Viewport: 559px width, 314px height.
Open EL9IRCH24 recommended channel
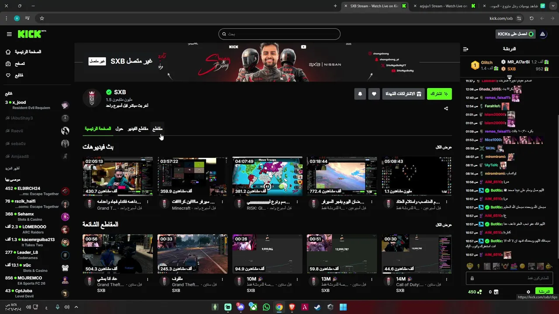[37, 191]
